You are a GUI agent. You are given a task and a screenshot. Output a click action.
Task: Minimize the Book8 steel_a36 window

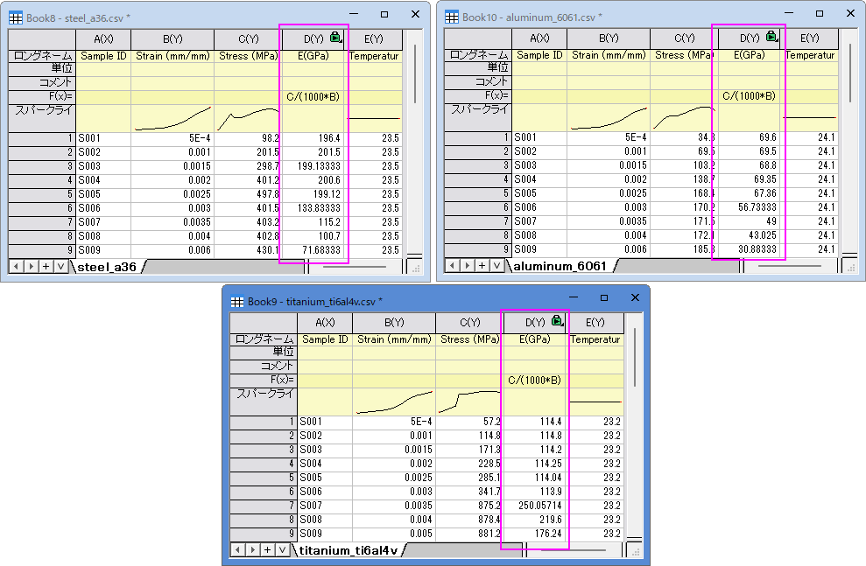click(x=354, y=14)
